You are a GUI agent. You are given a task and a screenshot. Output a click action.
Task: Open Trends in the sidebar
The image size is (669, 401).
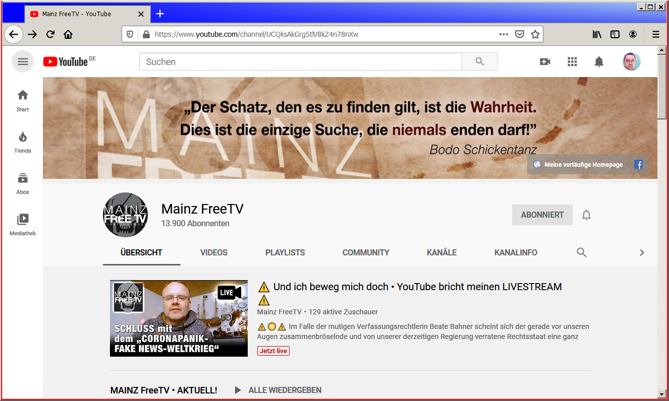click(23, 142)
